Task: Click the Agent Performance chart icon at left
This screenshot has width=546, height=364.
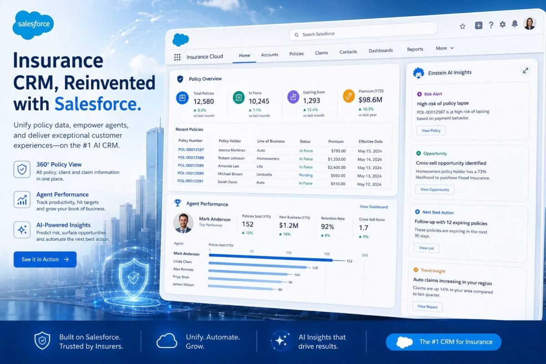Action: click(22, 199)
